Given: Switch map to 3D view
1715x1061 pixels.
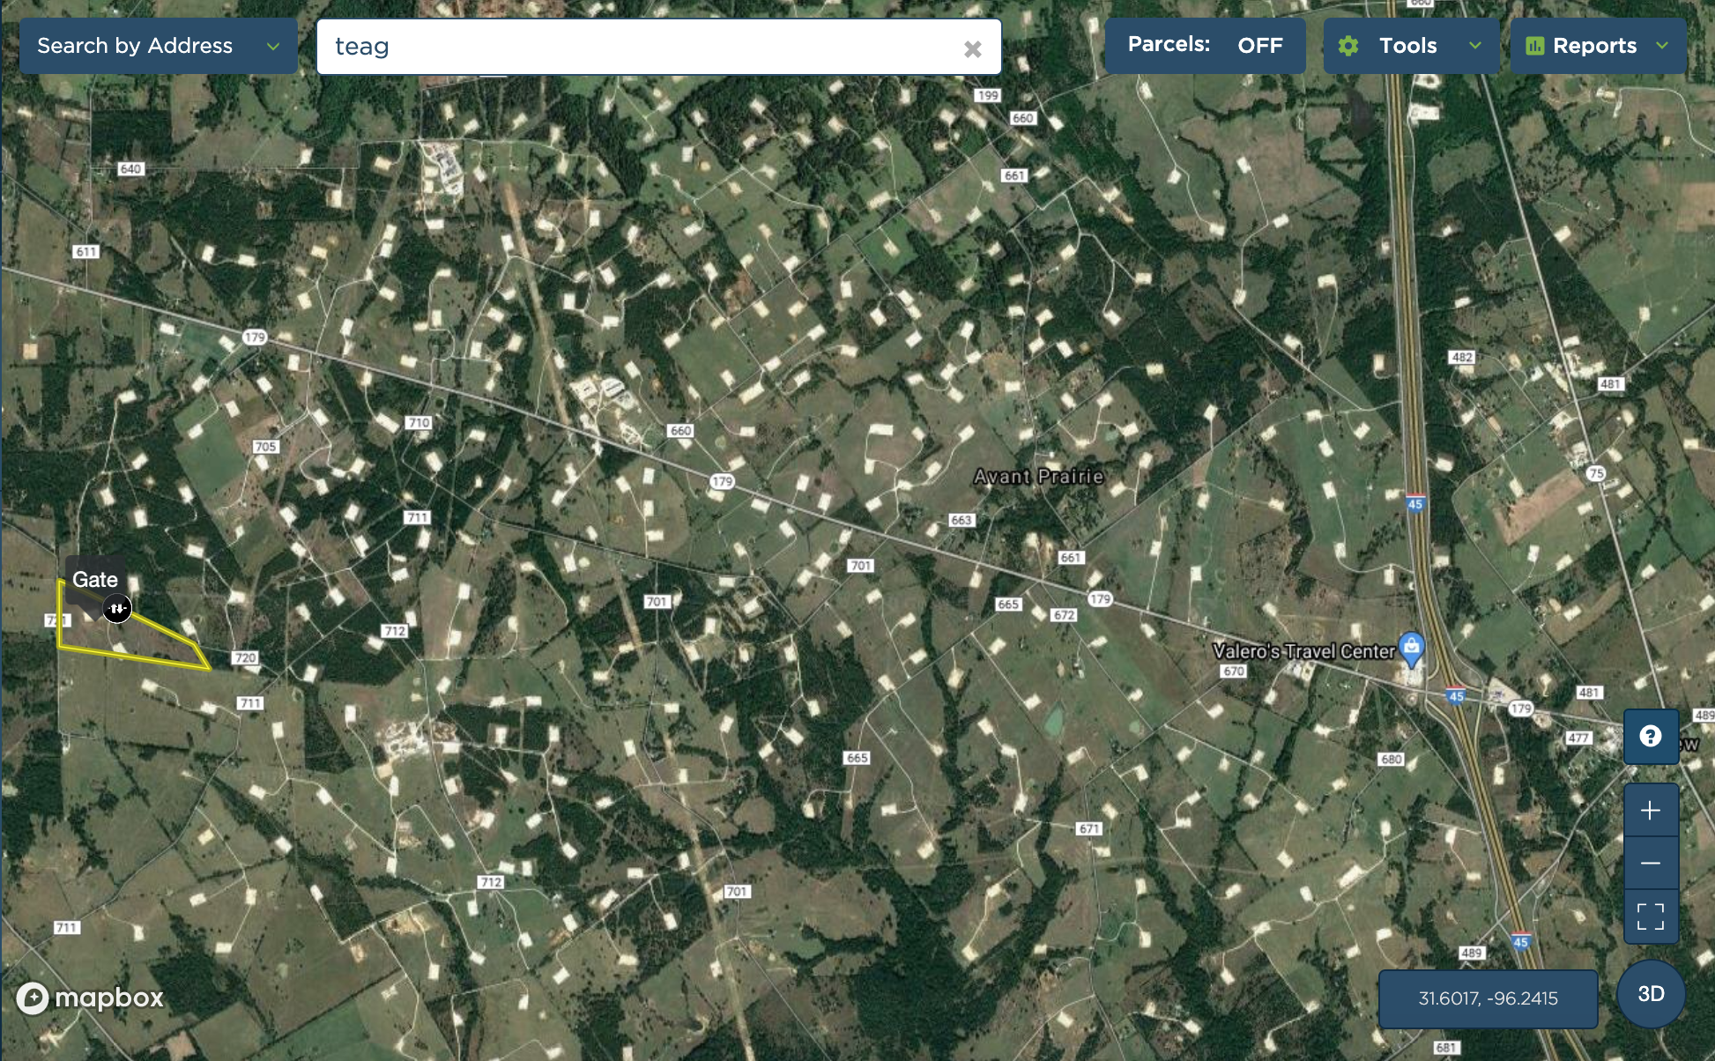Looking at the screenshot, I should [x=1650, y=994].
